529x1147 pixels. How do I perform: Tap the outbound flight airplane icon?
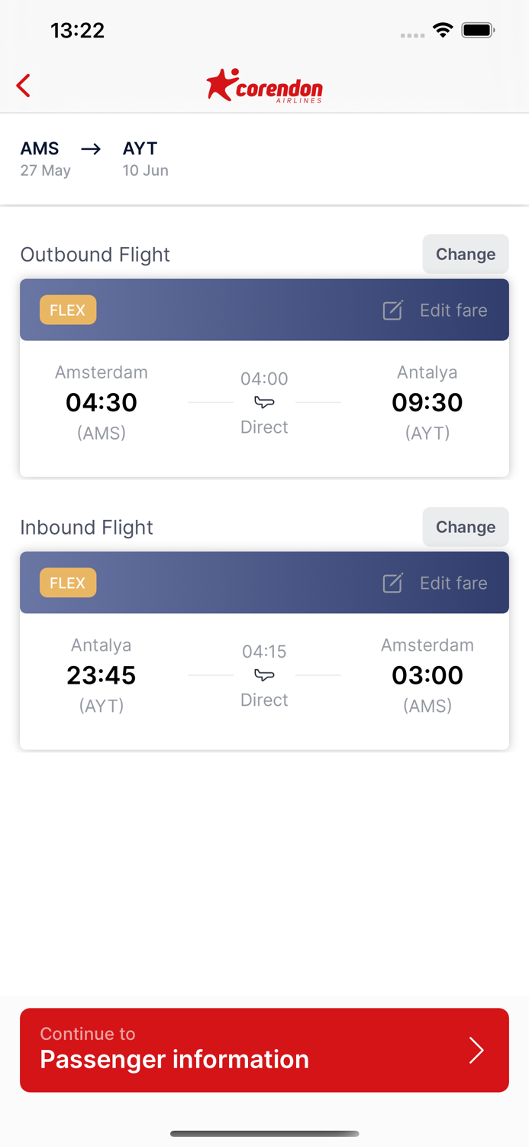264,402
